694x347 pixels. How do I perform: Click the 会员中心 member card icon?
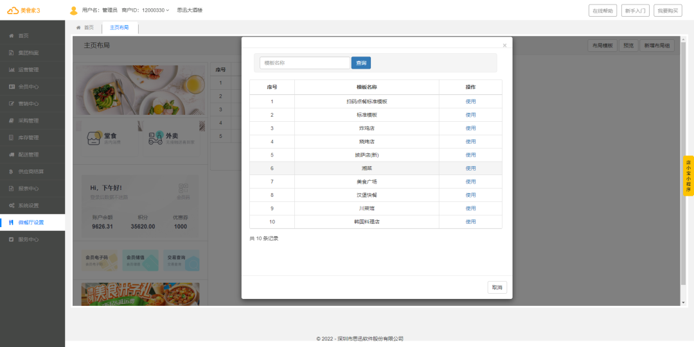(12, 87)
